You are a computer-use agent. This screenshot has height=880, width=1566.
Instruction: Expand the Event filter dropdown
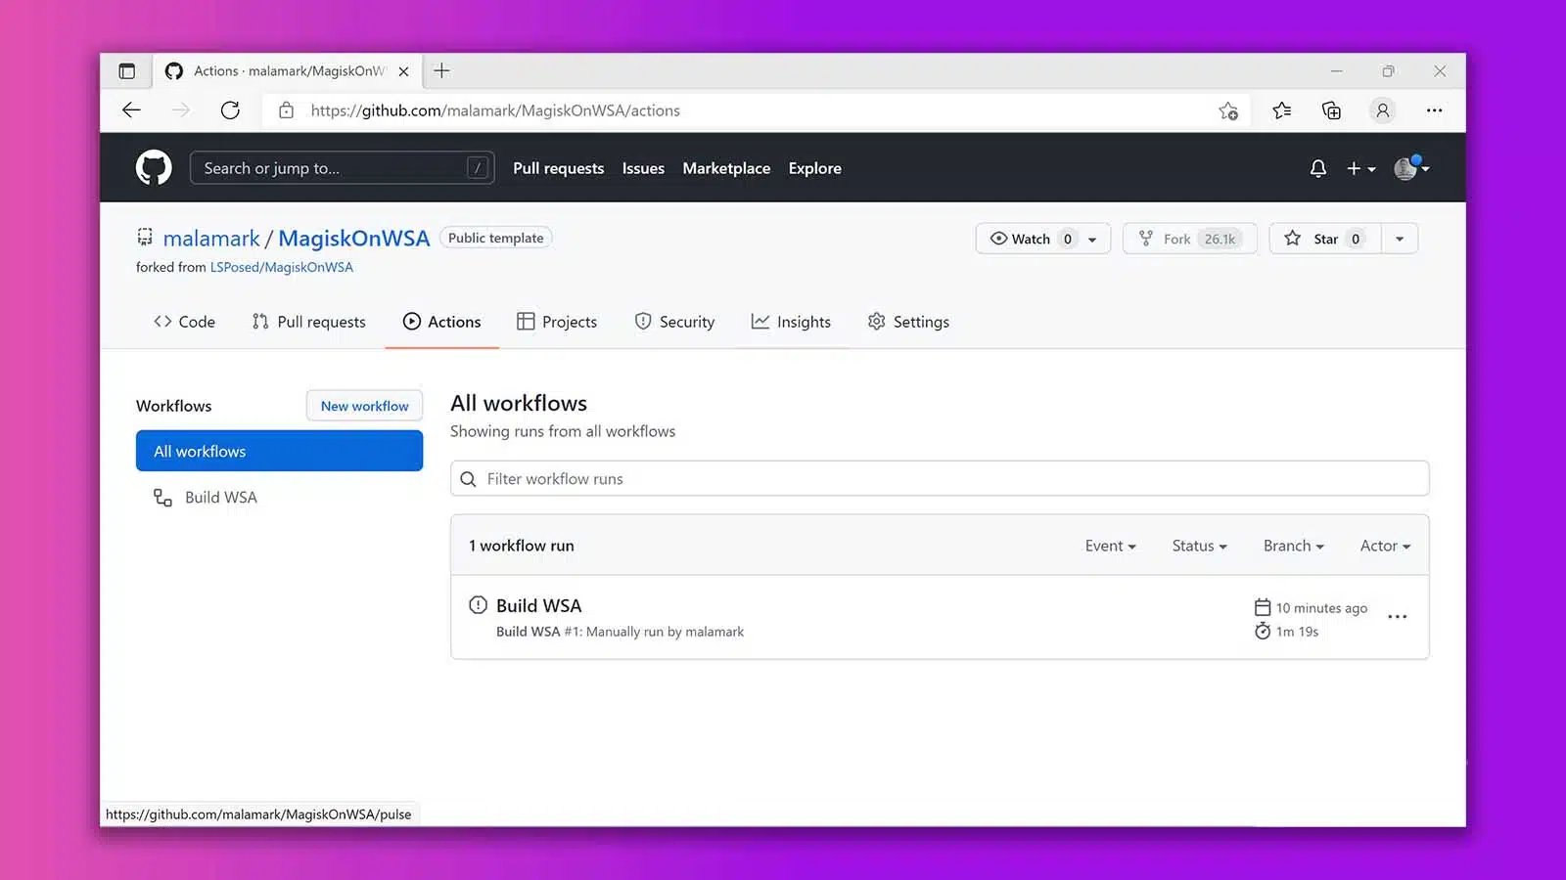(1110, 546)
